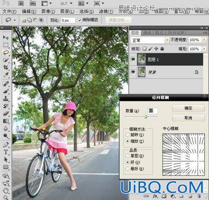This screenshot has width=209, height=200.
Task: Open the blend mode 正常 dropdown
Action: pyautogui.click(x=149, y=40)
